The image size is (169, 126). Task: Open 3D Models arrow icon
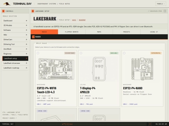pyautogui.click(x=26, y=26)
